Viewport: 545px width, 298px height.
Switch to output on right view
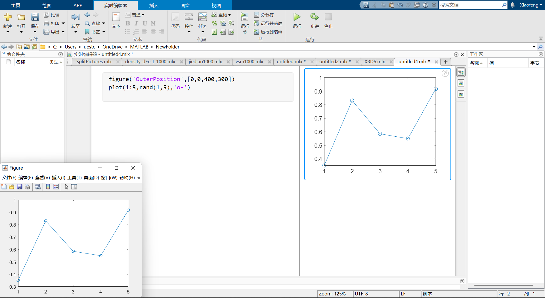point(461,73)
